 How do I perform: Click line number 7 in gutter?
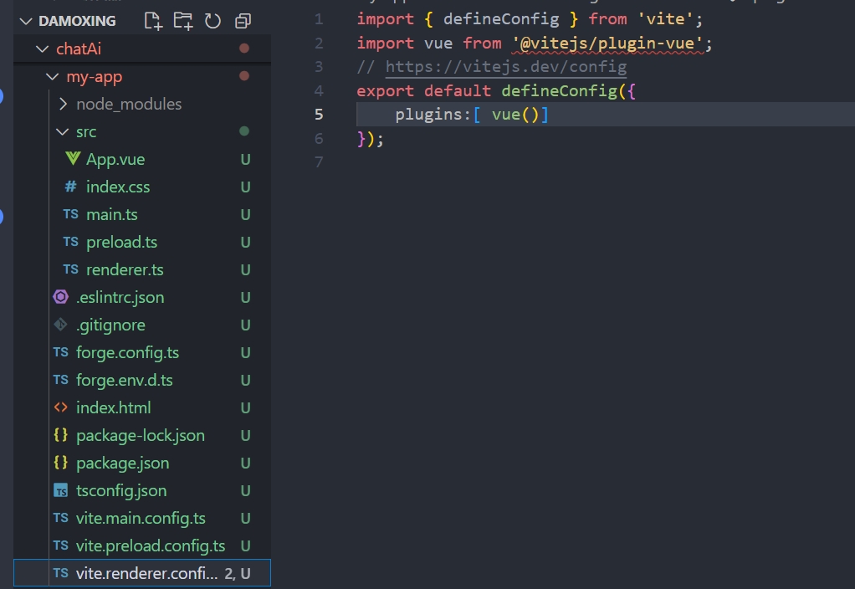coord(319,162)
